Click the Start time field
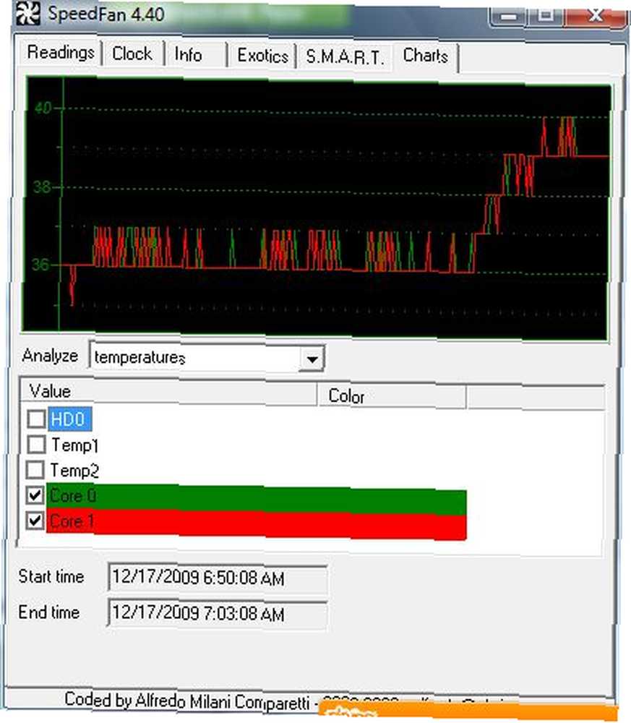631x723 pixels. (218, 577)
